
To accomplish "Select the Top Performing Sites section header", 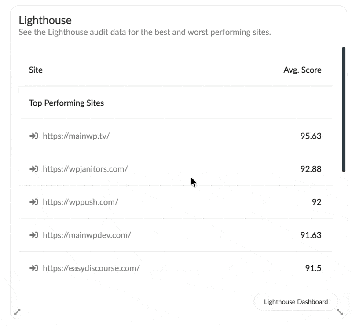I will pos(66,103).
